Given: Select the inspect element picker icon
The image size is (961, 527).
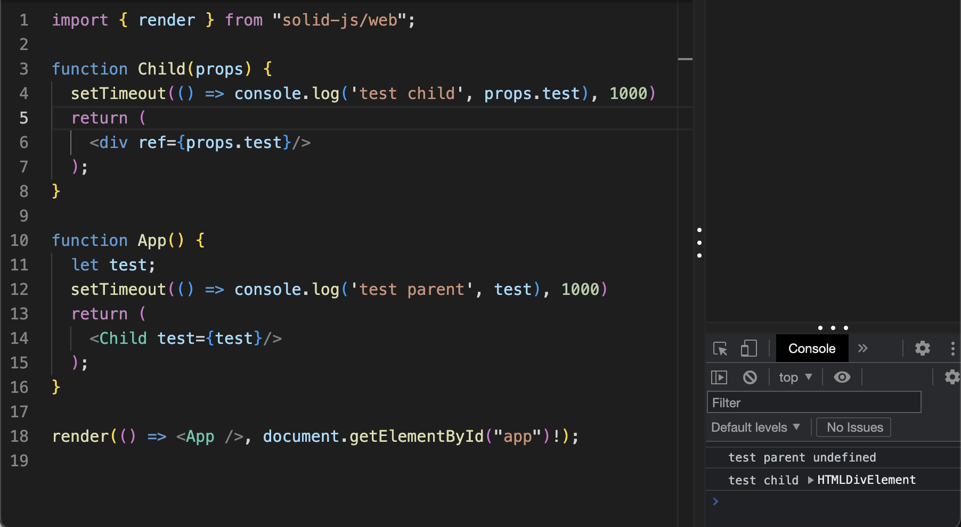Looking at the screenshot, I should pyautogui.click(x=720, y=349).
